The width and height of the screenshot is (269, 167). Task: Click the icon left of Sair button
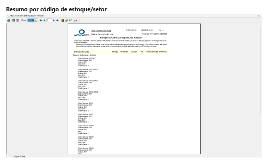click(x=70, y=21)
